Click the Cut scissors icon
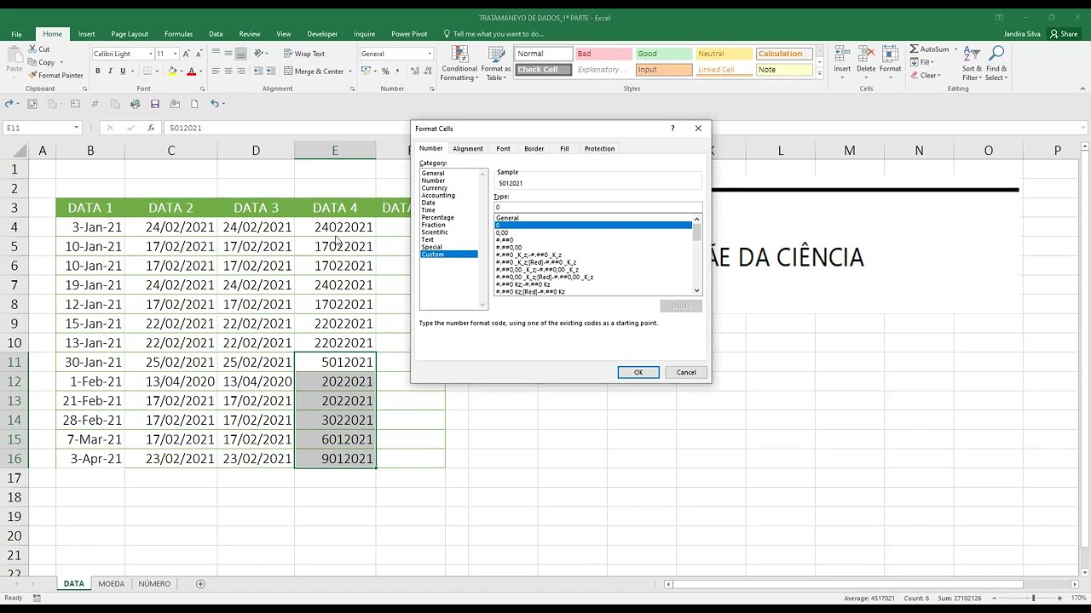Viewport: 1091px width, 613px height. pyautogui.click(x=32, y=49)
